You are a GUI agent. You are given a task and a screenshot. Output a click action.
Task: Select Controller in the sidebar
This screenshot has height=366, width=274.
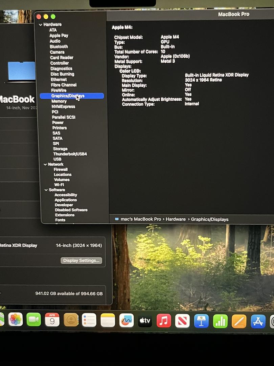click(x=60, y=63)
